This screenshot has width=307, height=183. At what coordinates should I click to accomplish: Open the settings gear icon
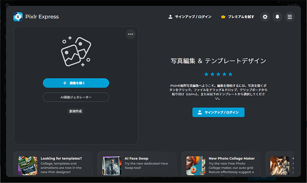[265, 17]
